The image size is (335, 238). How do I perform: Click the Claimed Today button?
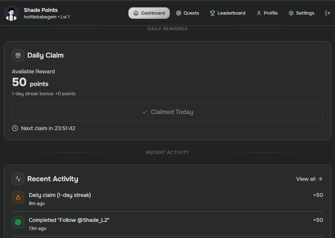pos(167,112)
